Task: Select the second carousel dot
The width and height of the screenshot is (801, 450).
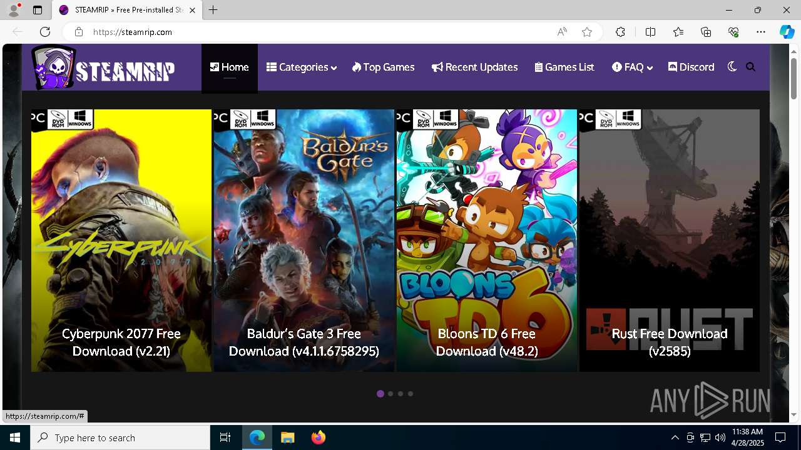Action: (390, 394)
